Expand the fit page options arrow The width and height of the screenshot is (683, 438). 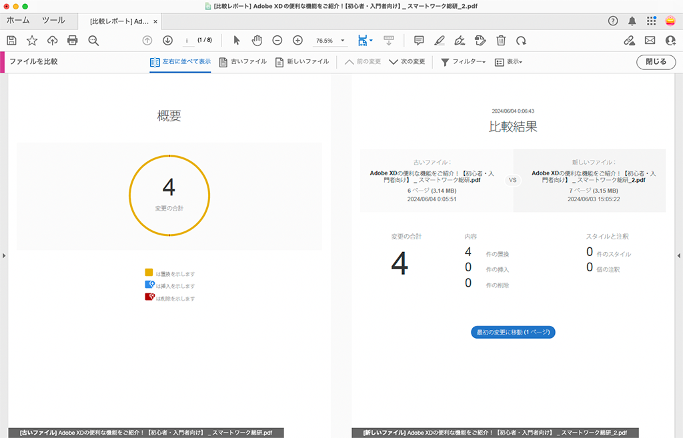pos(371,41)
